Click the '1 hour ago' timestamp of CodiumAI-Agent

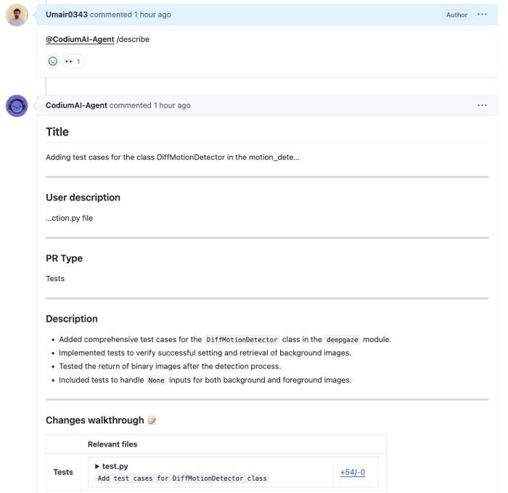172,105
